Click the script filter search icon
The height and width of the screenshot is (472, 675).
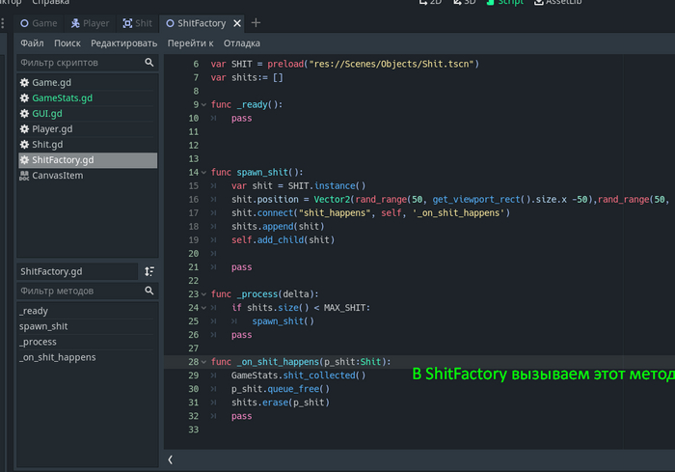(149, 63)
